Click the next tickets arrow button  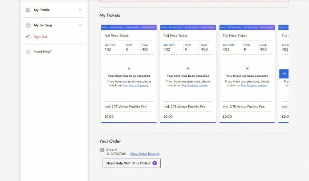pos(284,74)
